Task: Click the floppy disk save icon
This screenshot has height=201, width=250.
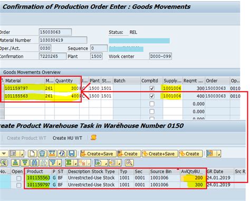Action: (72, 153)
